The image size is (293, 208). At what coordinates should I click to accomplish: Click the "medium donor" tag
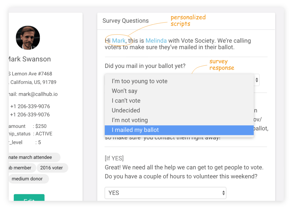point(29,179)
